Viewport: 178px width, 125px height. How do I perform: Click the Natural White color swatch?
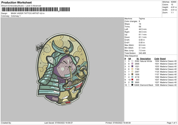pos(132,61)
